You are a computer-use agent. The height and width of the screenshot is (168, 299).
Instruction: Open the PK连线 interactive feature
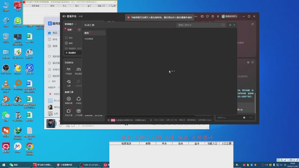tap(68, 71)
